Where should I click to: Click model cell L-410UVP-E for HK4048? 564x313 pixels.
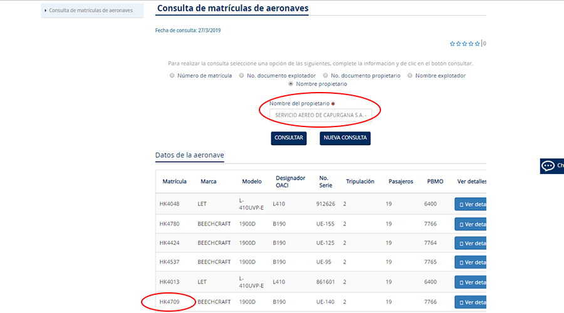point(251,204)
